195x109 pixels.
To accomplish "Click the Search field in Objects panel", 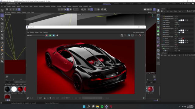I will pyautogui.click(x=177, y=14).
